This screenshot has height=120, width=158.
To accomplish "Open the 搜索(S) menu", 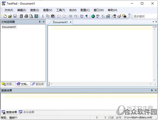I will coord(34,10).
